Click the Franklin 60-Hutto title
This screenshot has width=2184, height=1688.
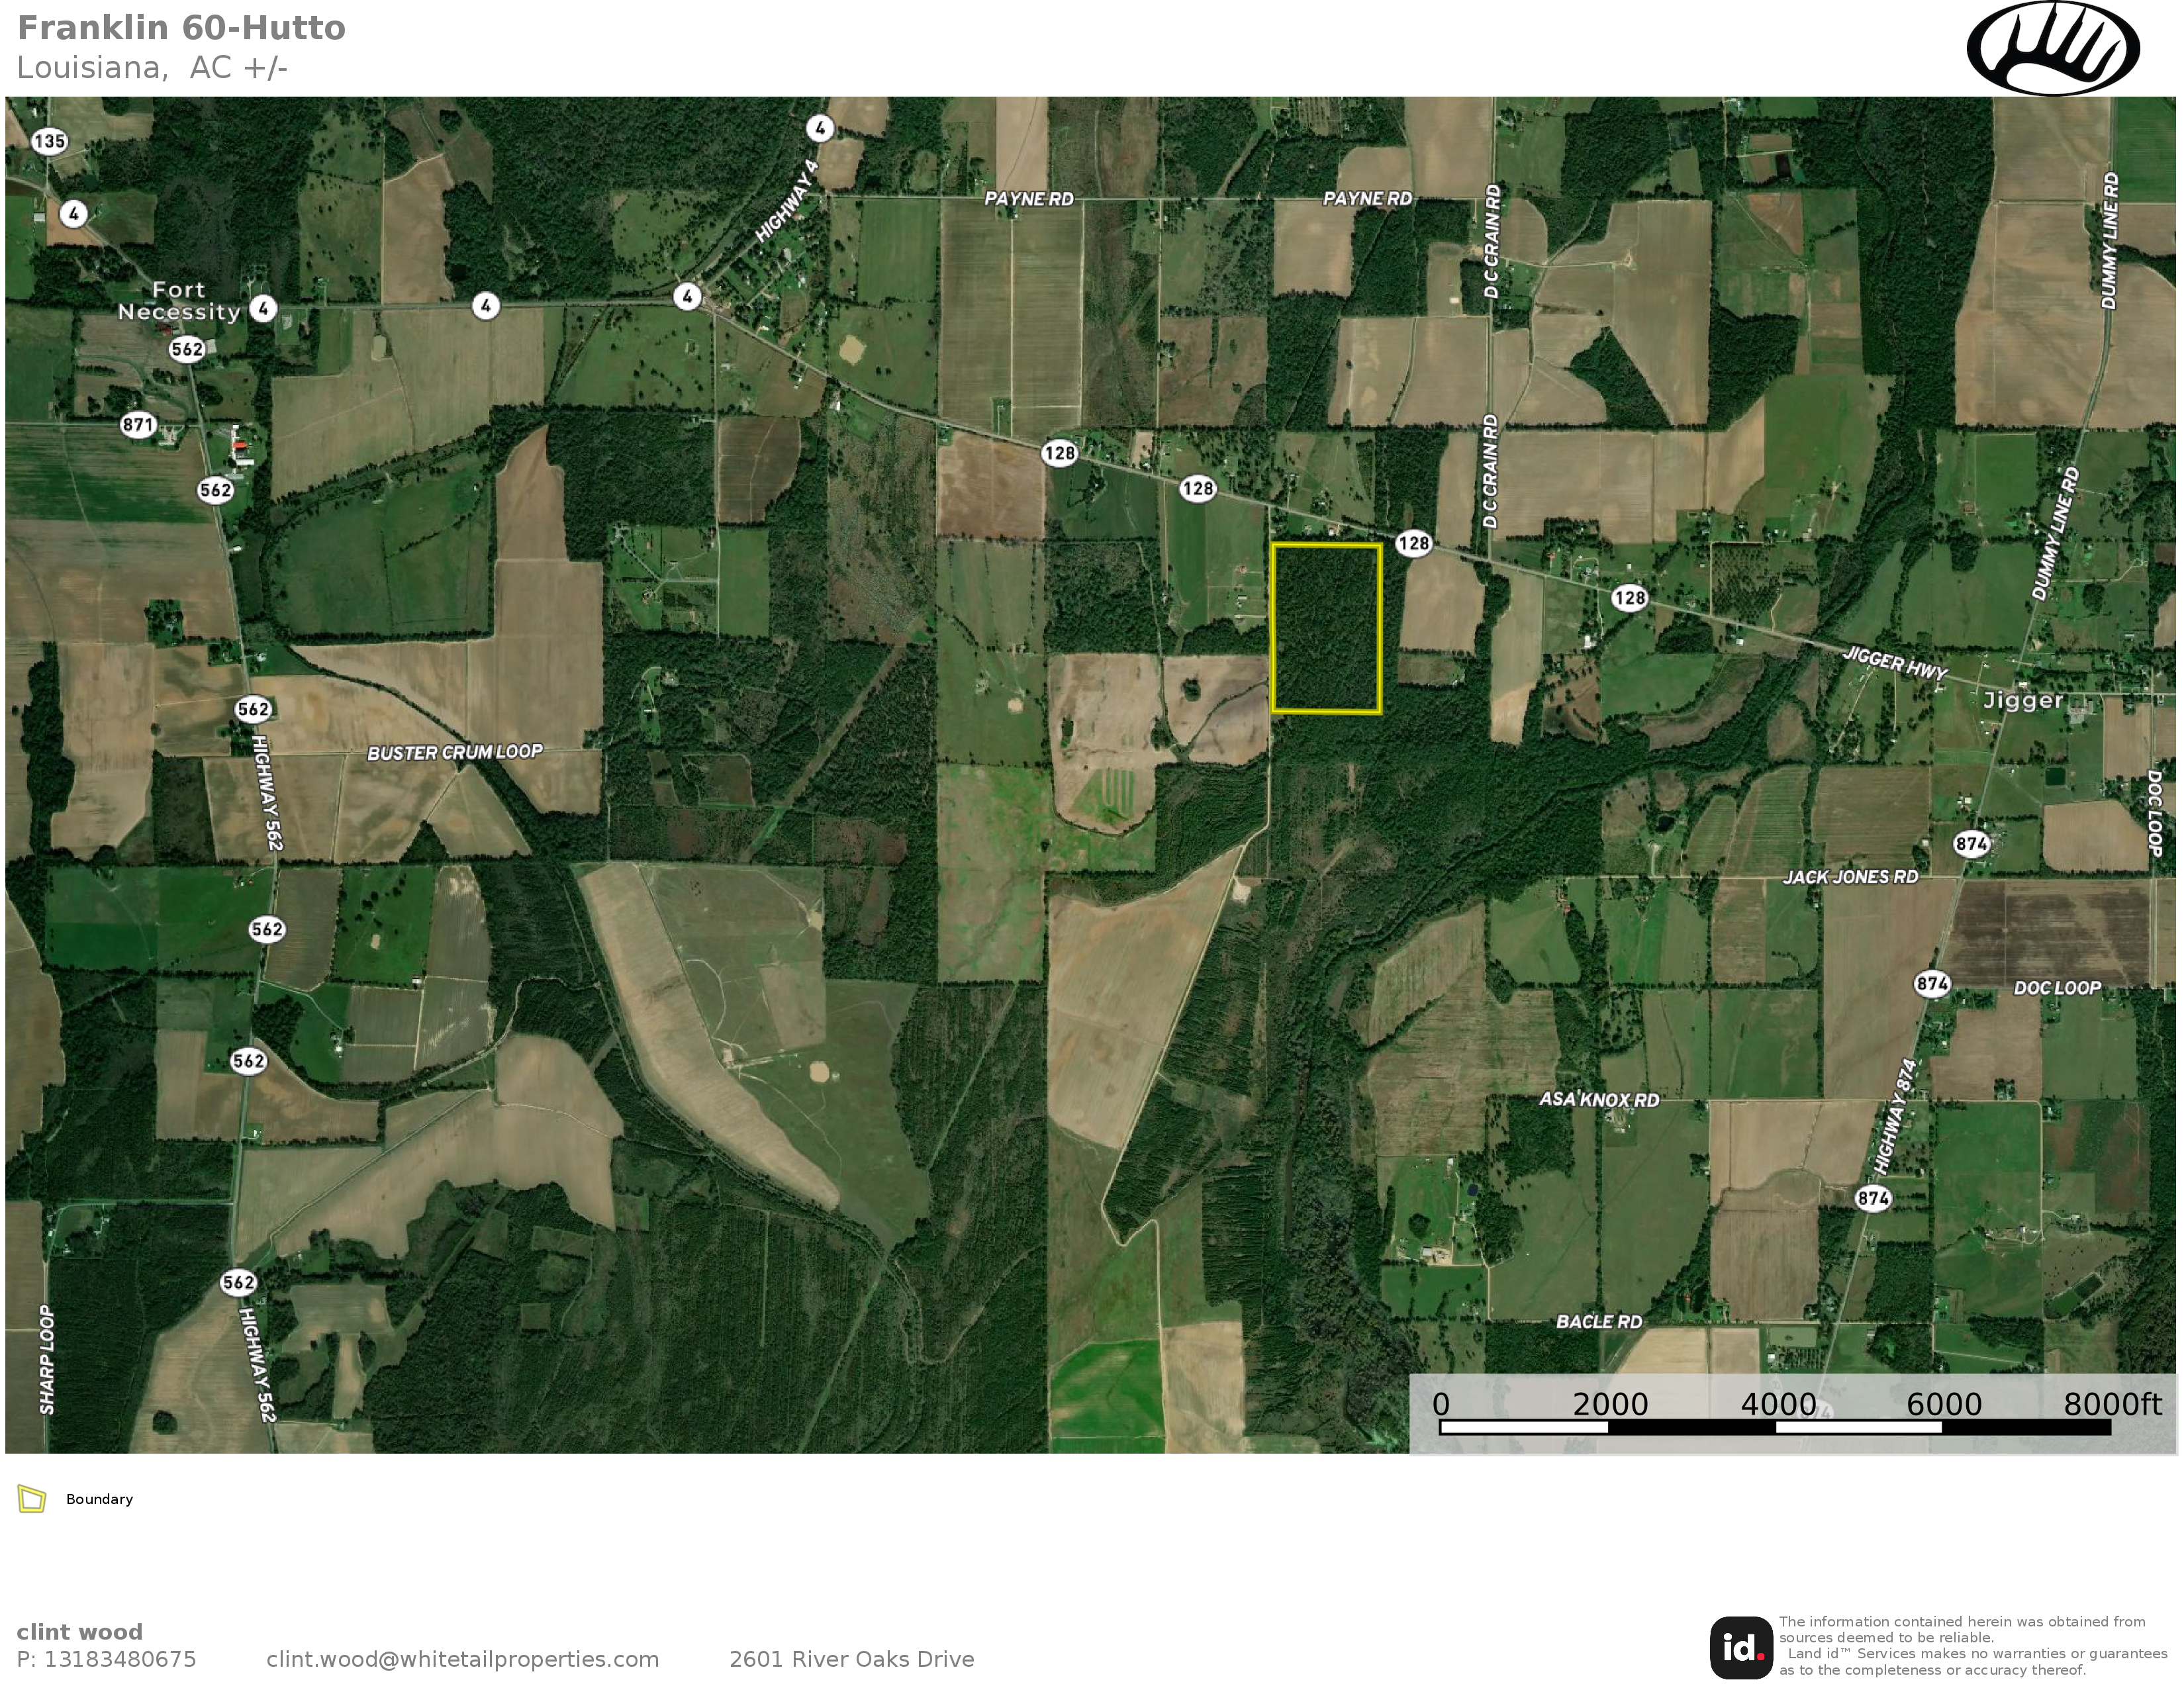pos(181,28)
